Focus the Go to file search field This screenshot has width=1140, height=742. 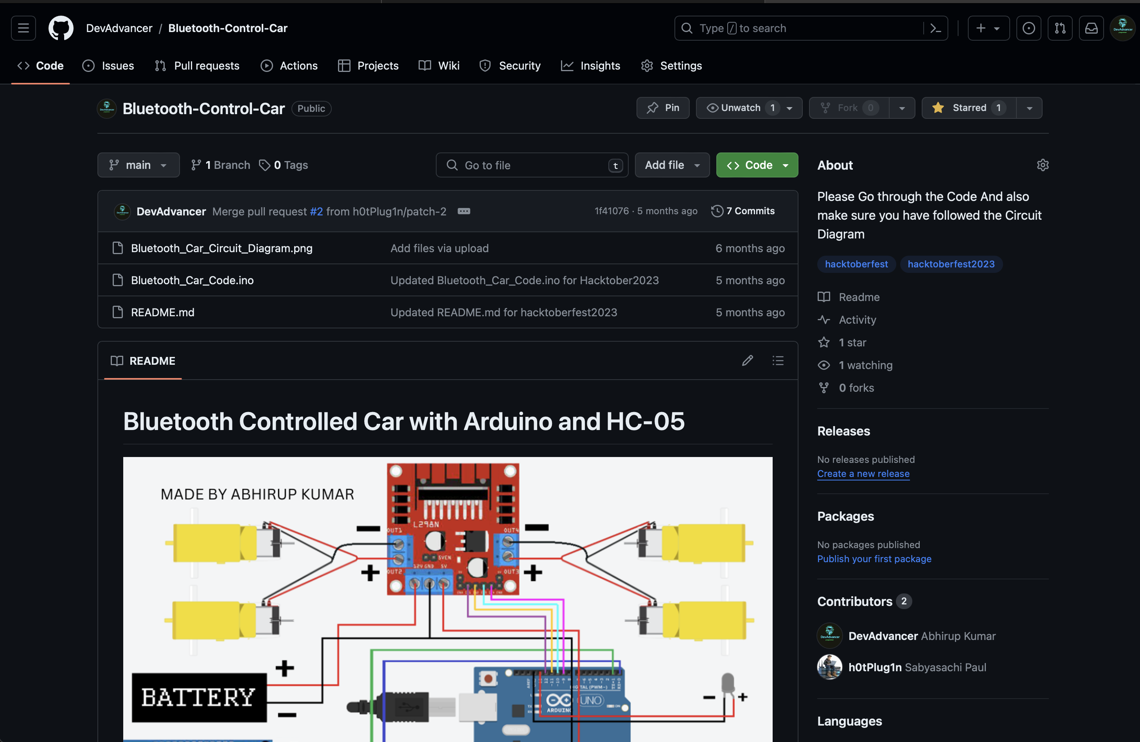(532, 165)
